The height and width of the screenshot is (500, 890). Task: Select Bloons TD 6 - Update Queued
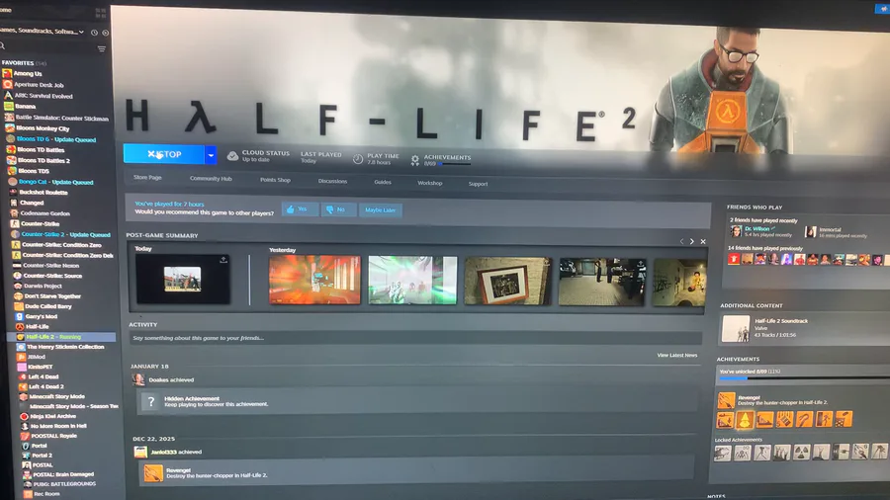(x=56, y=139)
